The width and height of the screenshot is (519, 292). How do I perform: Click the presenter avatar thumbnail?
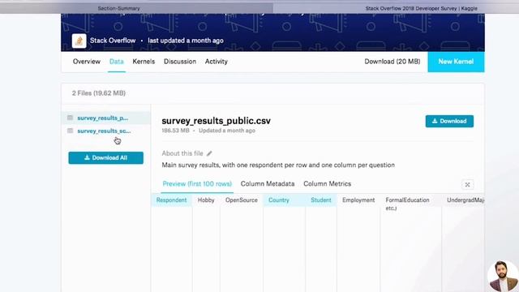[x=503, y=276]
